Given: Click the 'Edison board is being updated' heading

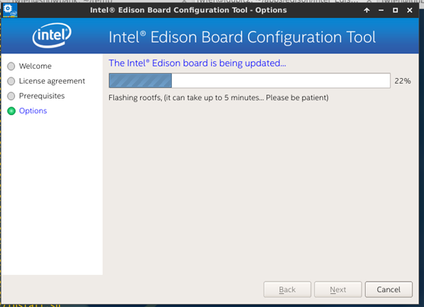Looking at the screenshot, I should coord(197,64).
